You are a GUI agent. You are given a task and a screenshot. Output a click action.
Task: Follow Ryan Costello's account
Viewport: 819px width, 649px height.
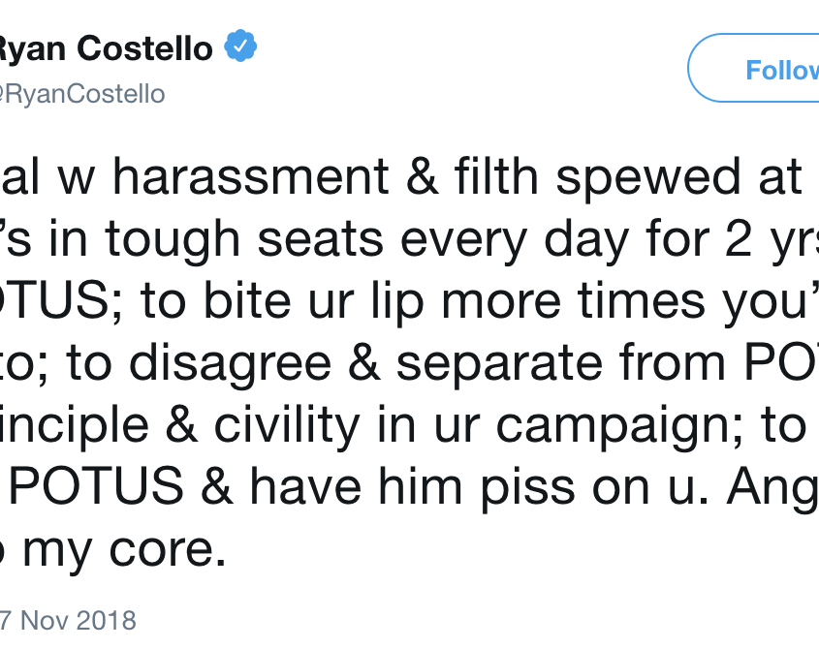pyautogui.click(x=753, y=68)
